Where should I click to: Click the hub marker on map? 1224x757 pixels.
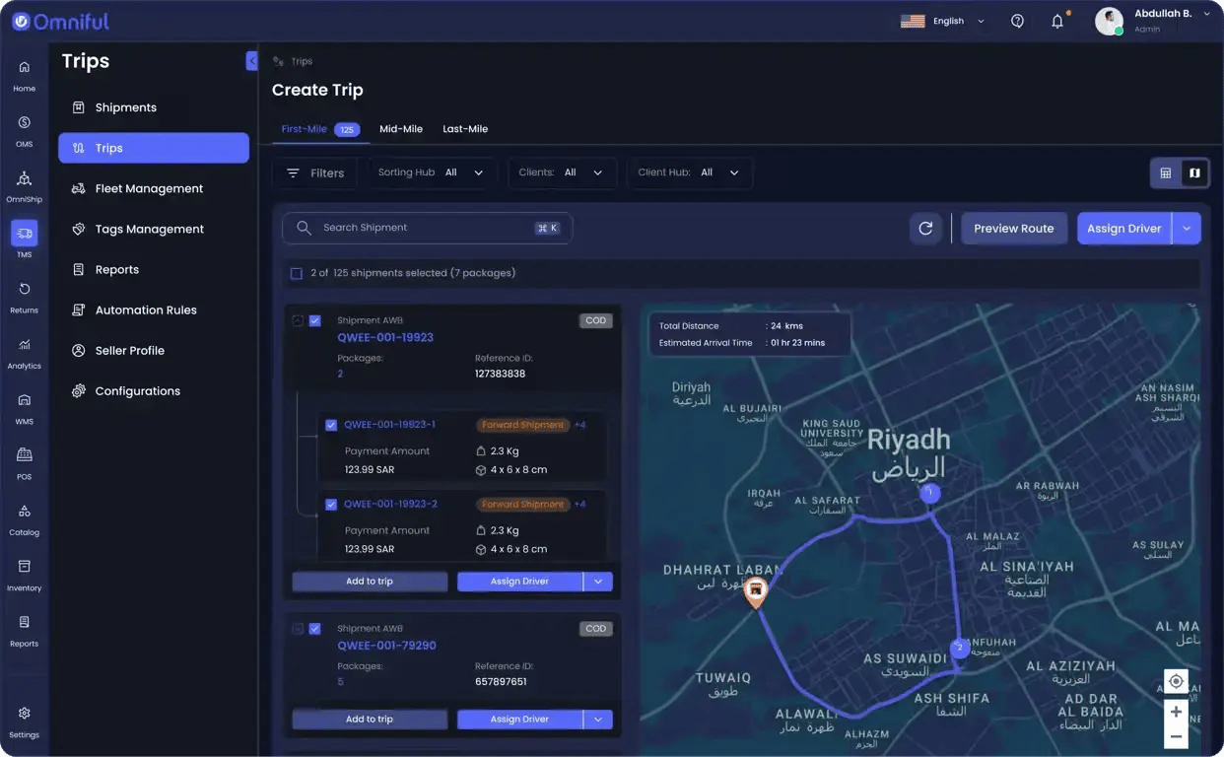756,591
